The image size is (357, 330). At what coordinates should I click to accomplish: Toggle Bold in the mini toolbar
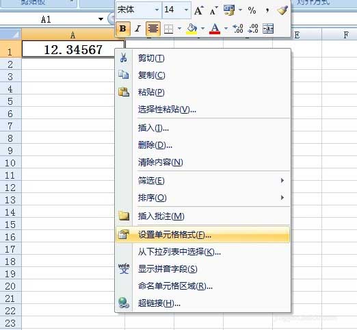[123, 29]
